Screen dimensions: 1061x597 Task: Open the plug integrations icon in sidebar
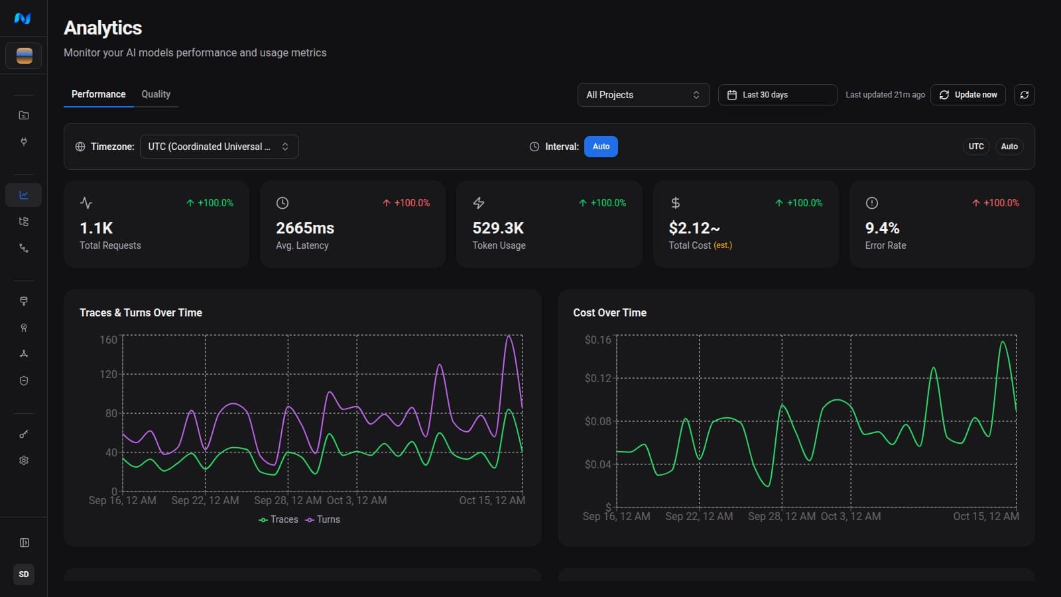tap(24, 142)
